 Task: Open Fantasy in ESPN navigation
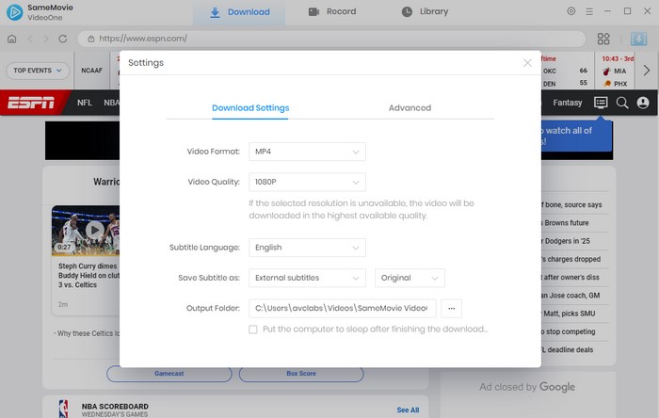[568, 103]
